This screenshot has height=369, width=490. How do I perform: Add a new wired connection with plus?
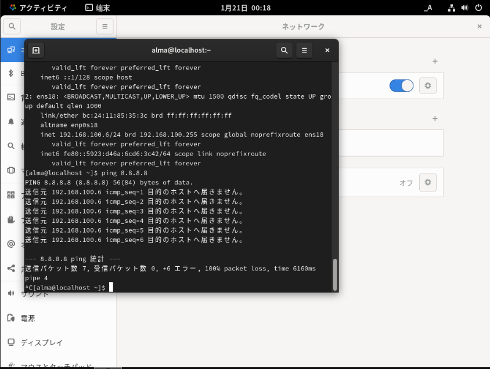[x=435, y=61]
